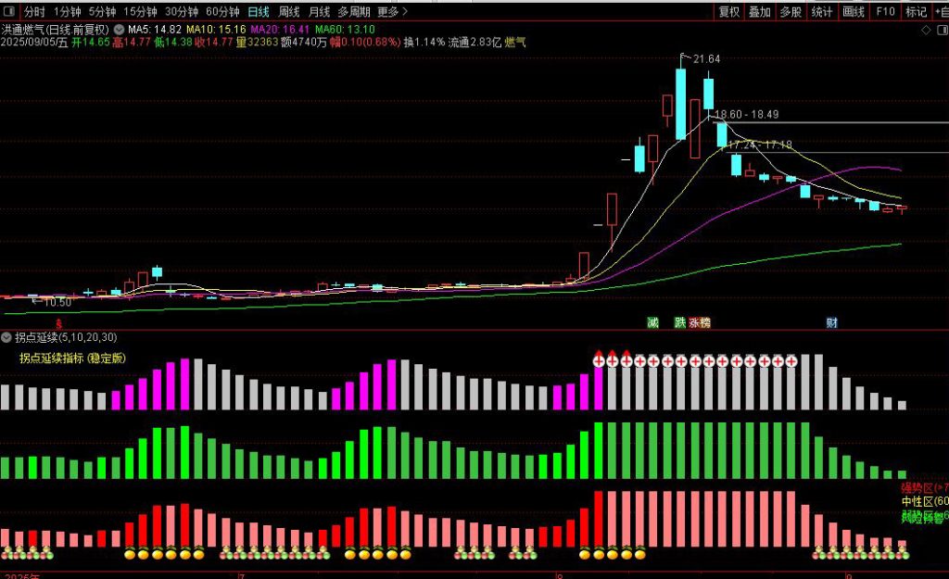Click the red-green icon left of 分时

pyautogui.click(x=9, y=12)
